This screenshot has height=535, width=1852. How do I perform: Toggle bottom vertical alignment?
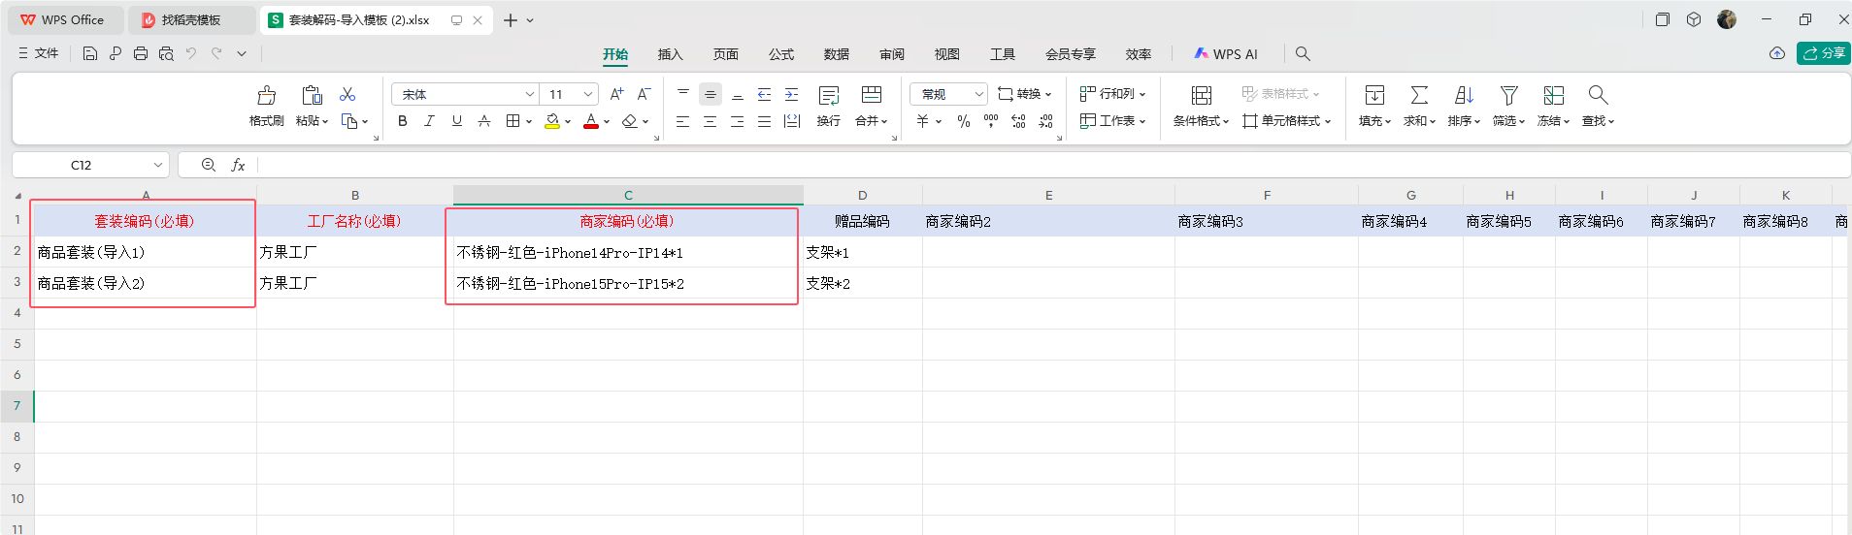pos(738,94)
